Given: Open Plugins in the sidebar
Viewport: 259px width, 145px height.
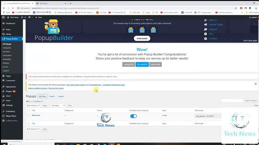Looking at the screenshot, I should point(9,91).
